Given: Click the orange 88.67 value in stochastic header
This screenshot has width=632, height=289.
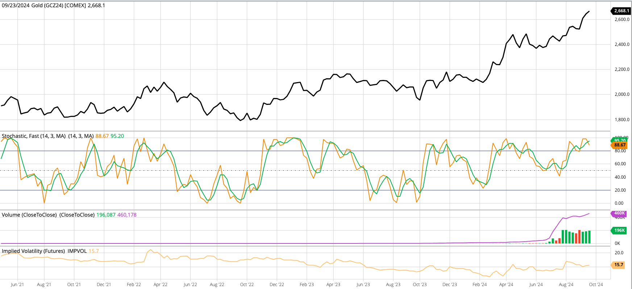Looking at the screenshot, I should coord(102,136).
